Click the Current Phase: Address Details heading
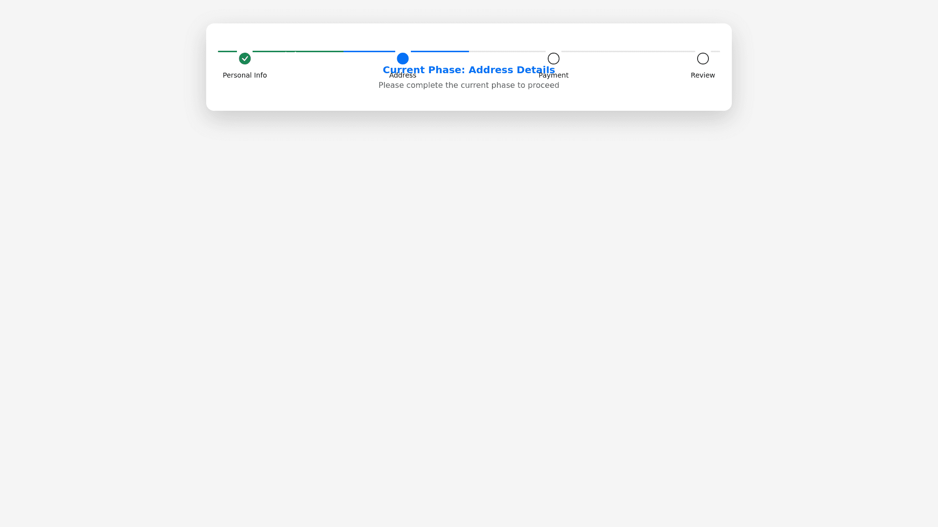Viewport: 938px width, 527px height. tap(469, 70)
